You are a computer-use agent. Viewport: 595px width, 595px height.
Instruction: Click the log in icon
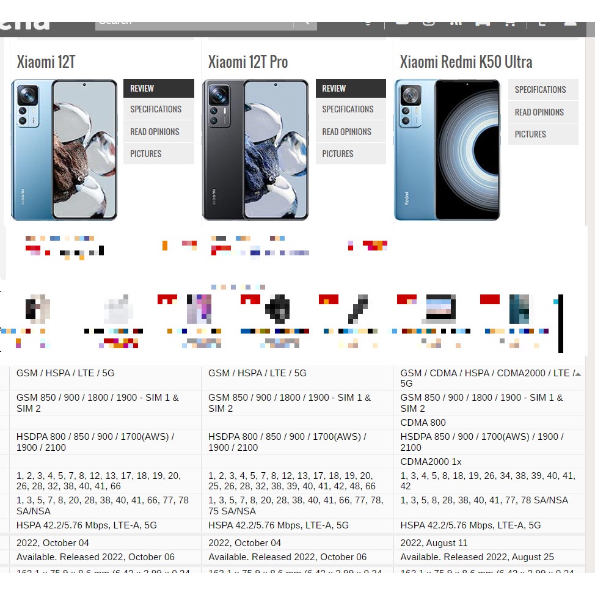click(542, 24)
